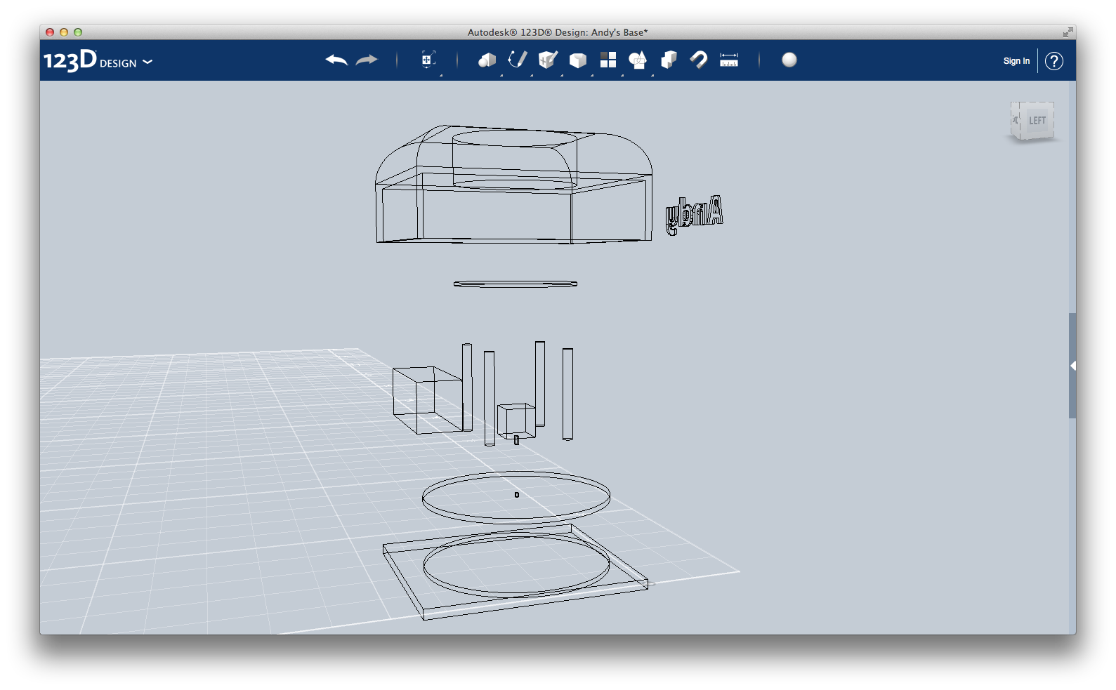Select the round disc above square plate
1116x690 pixels.
point(516,496)
